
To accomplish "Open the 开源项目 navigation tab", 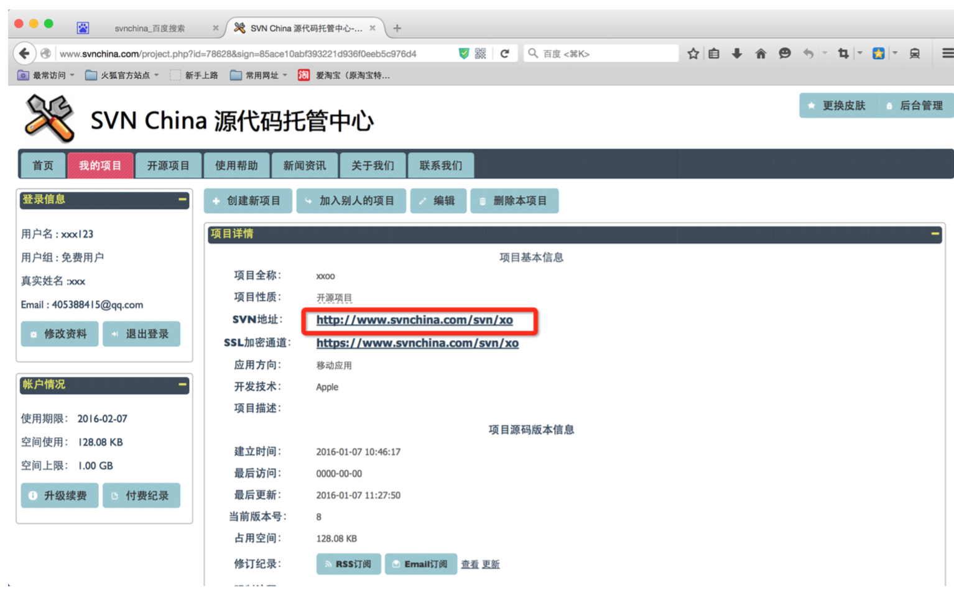I will pyautogui.click(x=169, y=165).
